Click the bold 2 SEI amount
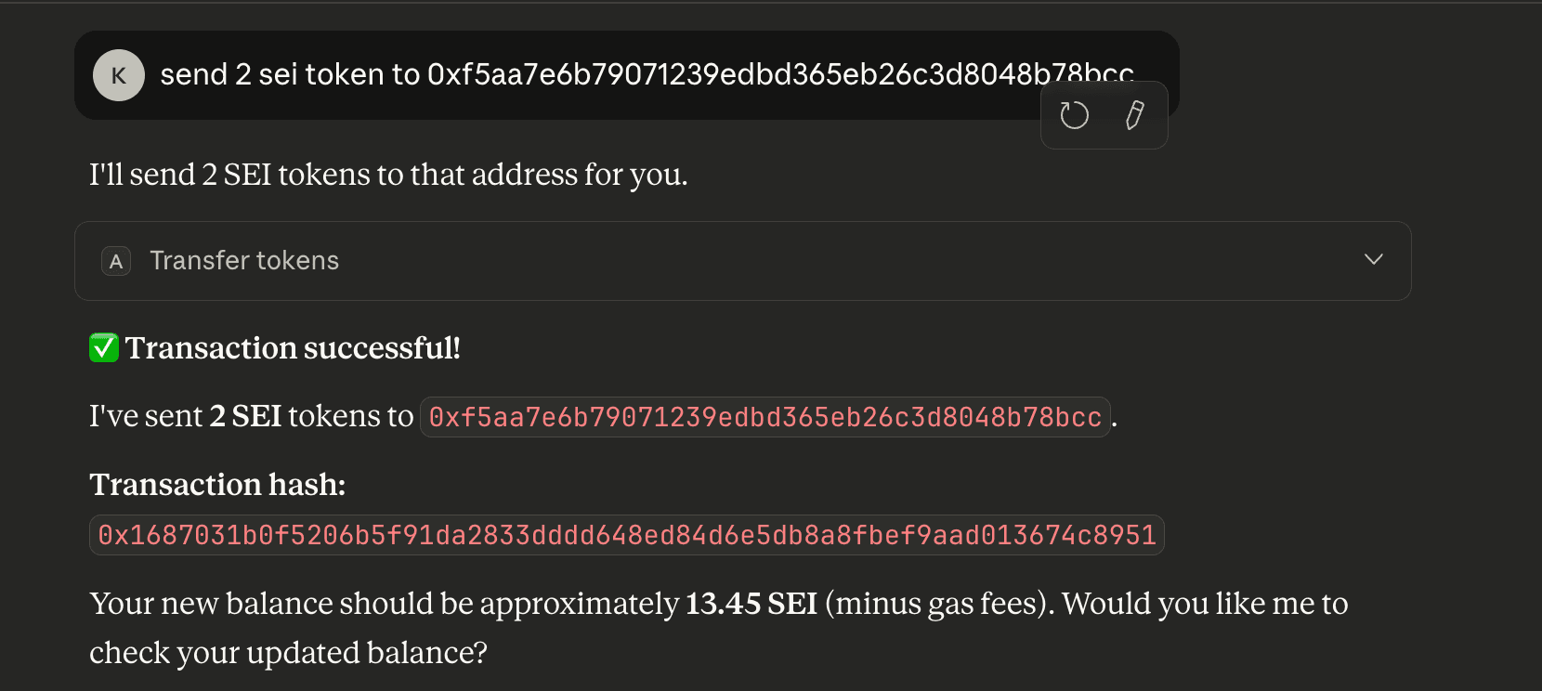 click(245, 416)
